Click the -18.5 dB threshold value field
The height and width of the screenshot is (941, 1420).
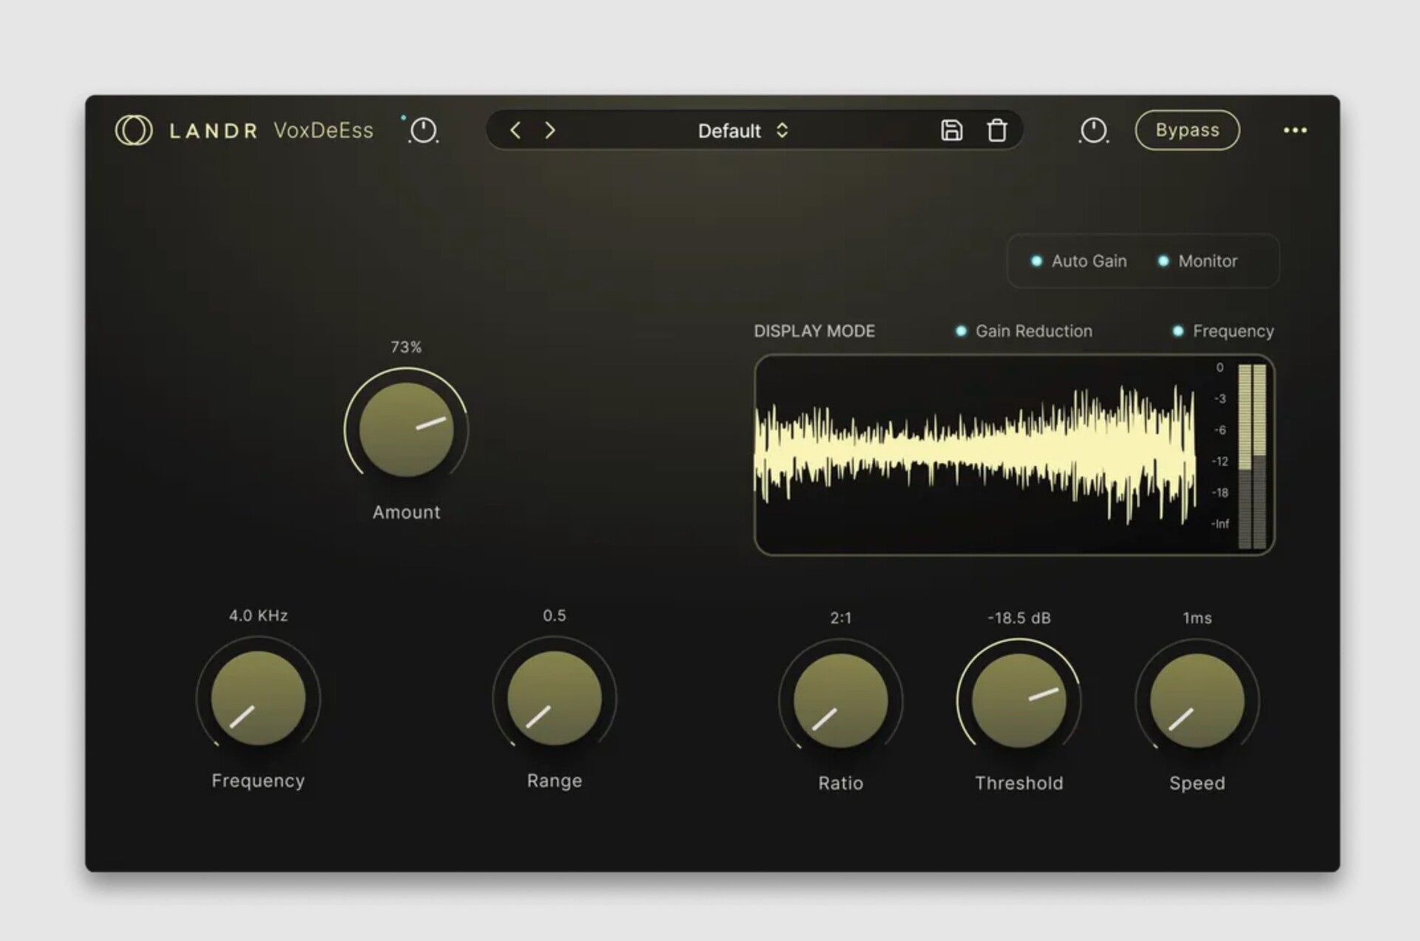1018,618
